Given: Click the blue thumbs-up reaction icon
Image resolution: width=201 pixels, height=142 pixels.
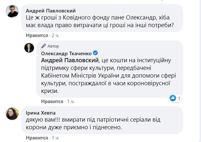Looking at the screenshot, I should coord(173,98).
